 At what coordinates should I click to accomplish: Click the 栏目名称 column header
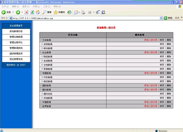tap(73, 35)
